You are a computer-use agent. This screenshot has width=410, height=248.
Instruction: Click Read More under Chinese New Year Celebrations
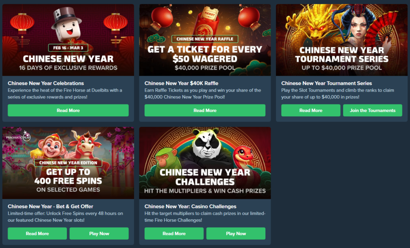click(68, 110)
